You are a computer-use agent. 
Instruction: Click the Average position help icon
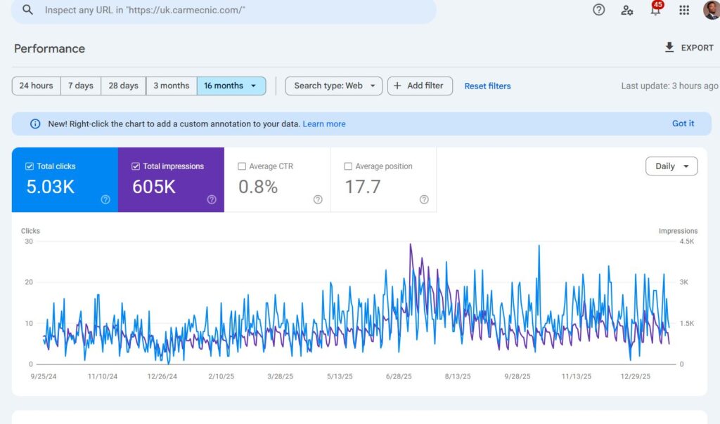(x=424, y=199)
